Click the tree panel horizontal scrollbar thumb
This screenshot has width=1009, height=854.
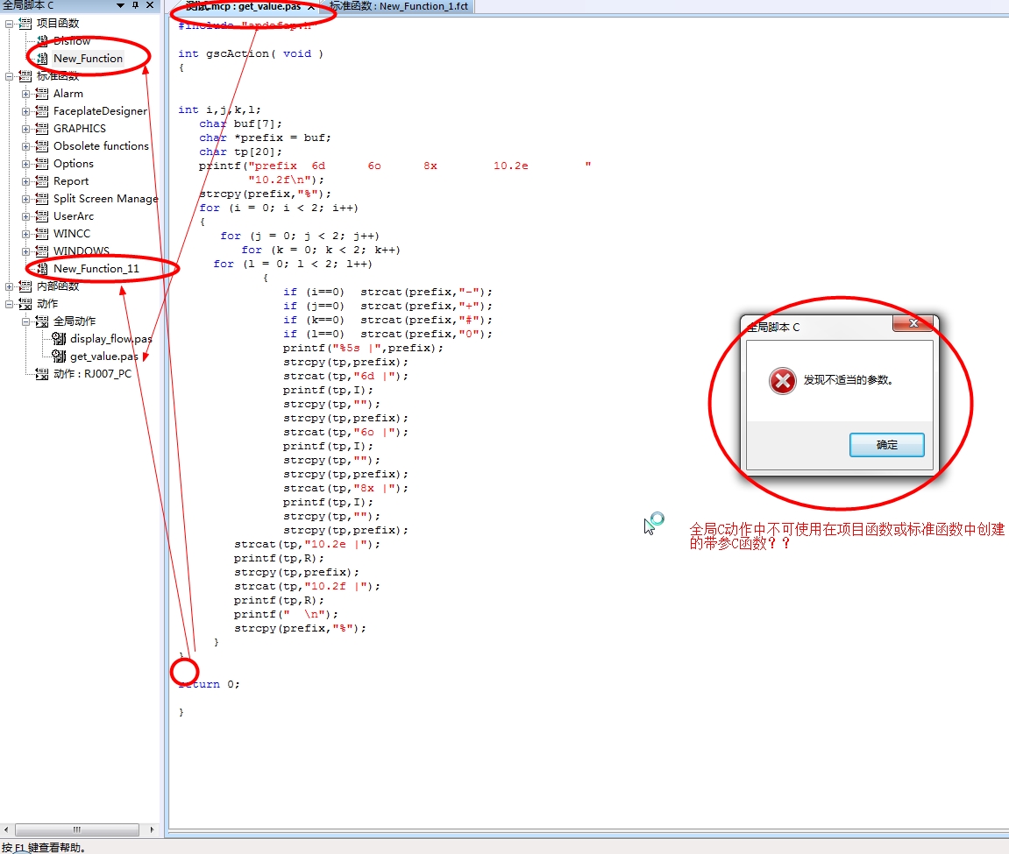(77, 829)
